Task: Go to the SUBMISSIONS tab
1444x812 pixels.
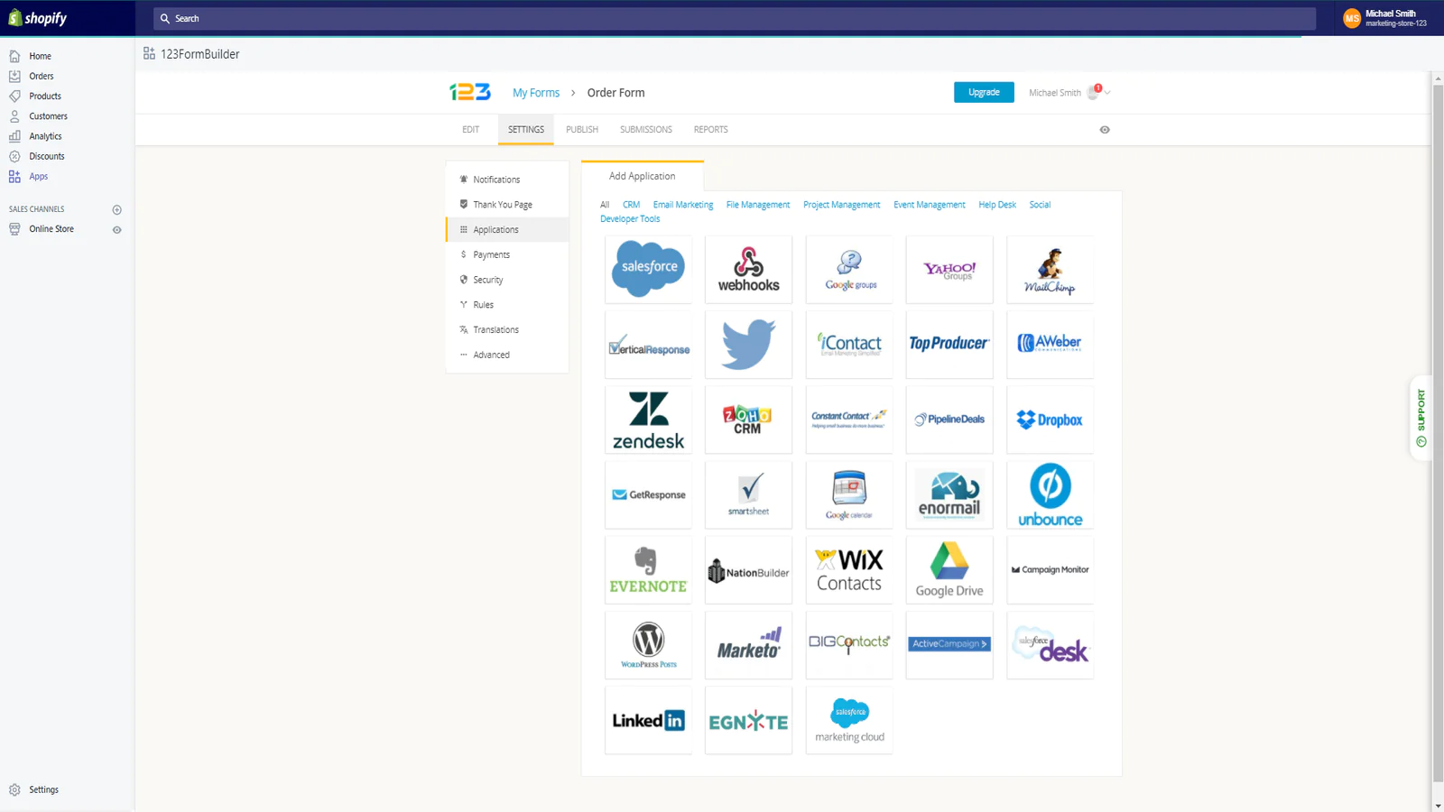Action: point(646,130)
